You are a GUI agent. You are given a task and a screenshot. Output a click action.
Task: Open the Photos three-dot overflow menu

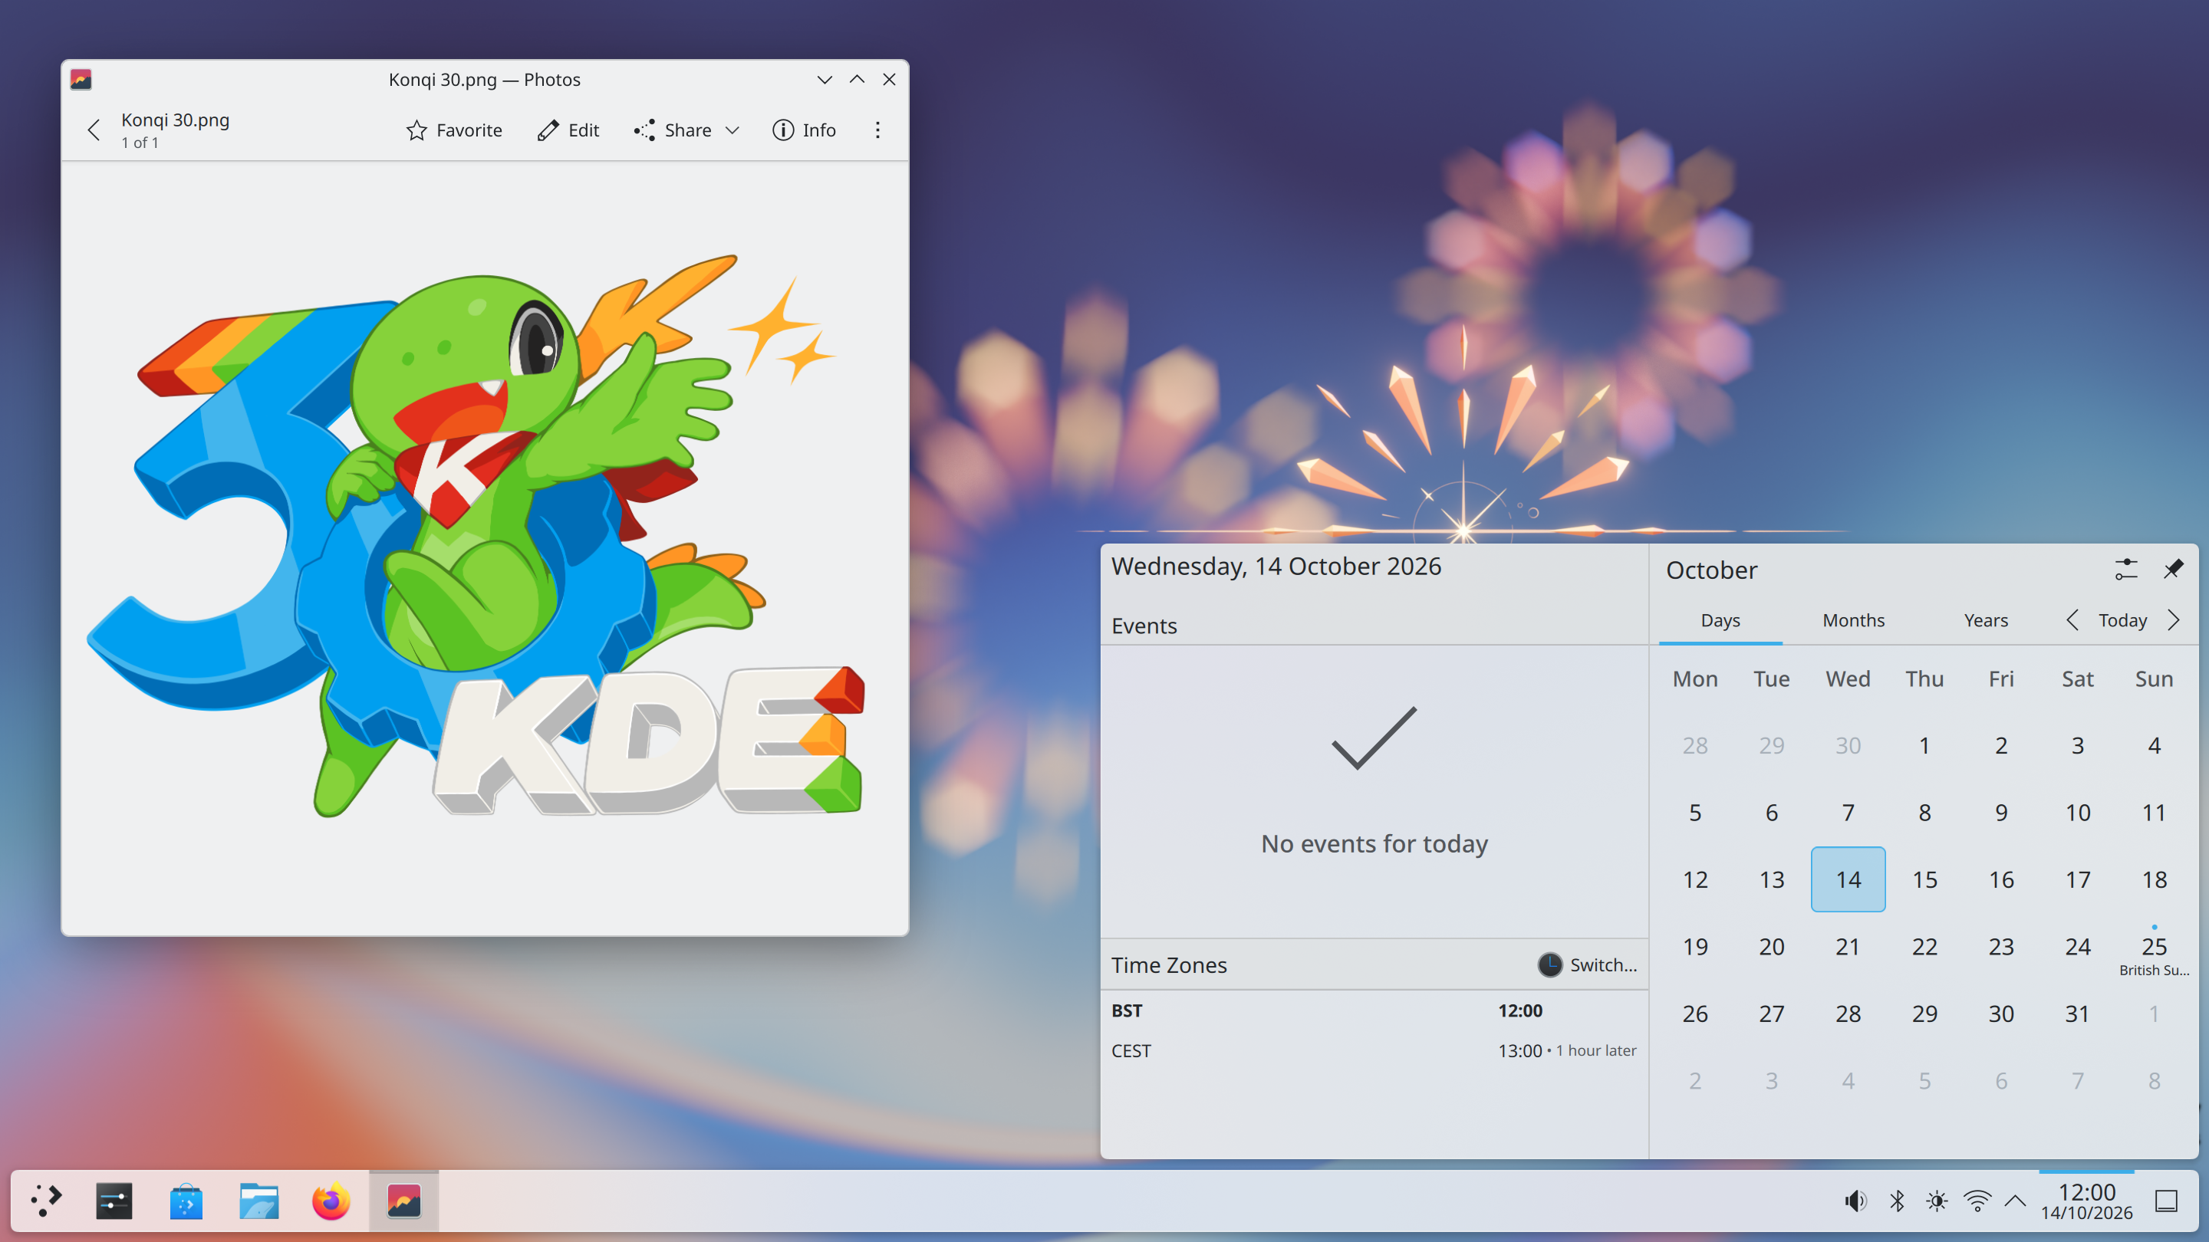point(877,130)
